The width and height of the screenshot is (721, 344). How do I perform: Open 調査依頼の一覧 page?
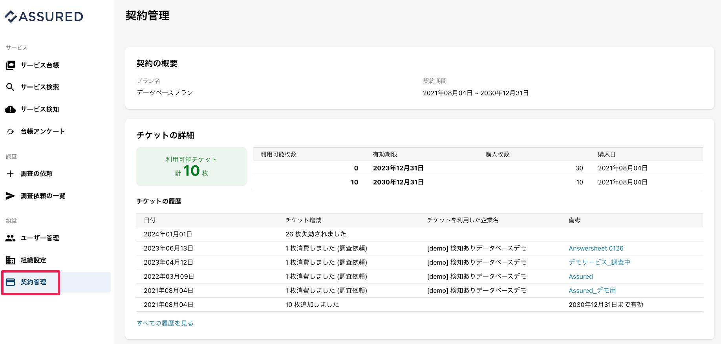click(x=43, y=196)
